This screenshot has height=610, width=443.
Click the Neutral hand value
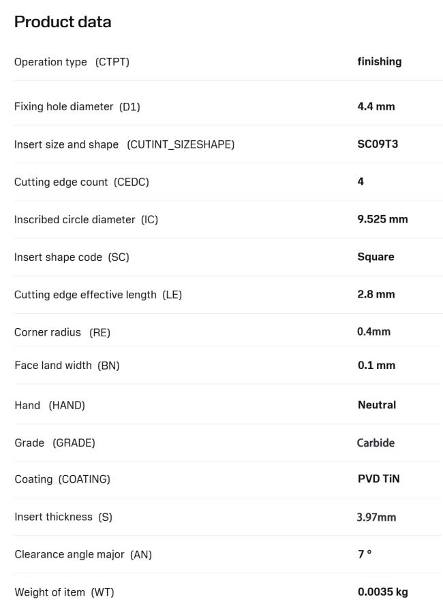tap(377, 405)
